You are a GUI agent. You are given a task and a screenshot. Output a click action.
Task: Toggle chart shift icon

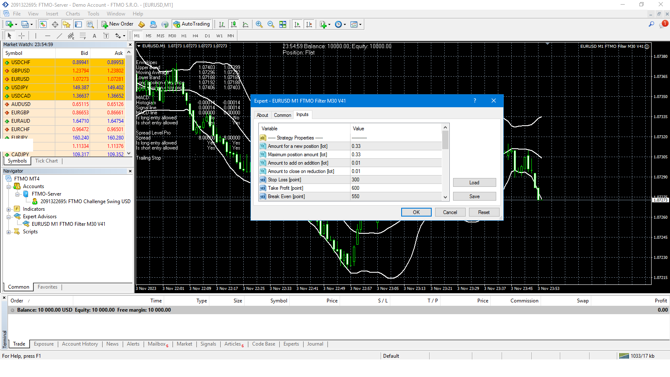pyautogui.click(x=309, y=24)
